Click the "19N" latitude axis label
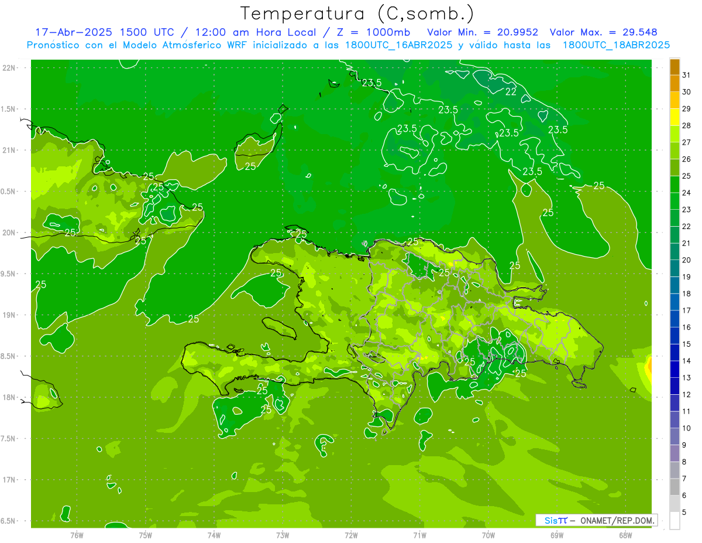This screenshot has width=702, height=543. coord(9,315)
